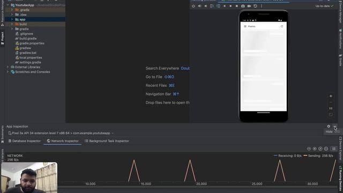Select the Network Inspector tab

coord(63,141)
